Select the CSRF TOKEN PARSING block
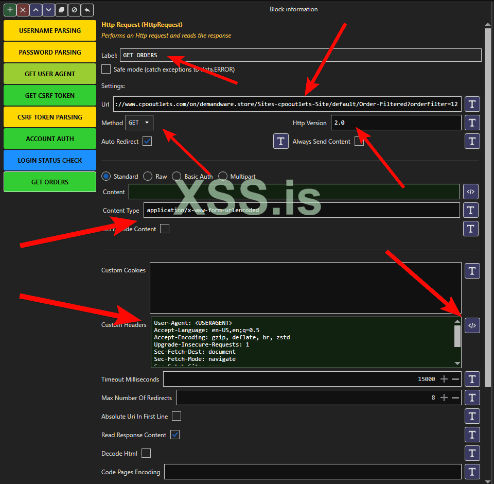Viewport: 494px width, 484px height. (x=50, y=117)
